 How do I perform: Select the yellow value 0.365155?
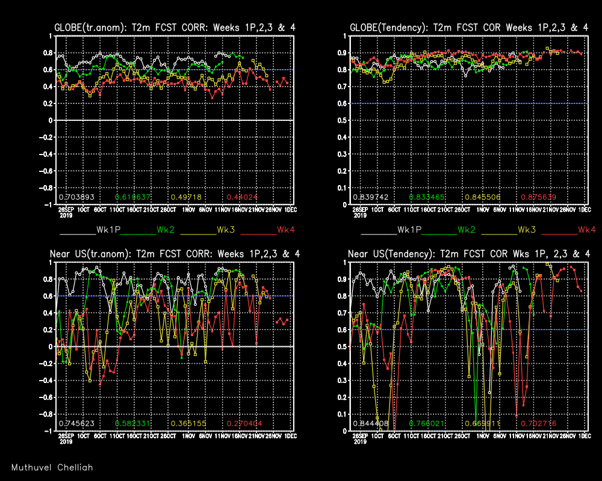pyautogui.click(x=188, y=423)
